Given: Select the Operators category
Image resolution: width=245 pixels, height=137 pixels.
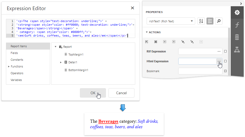Looking at the screenshot, I should [x=17, y=73].
